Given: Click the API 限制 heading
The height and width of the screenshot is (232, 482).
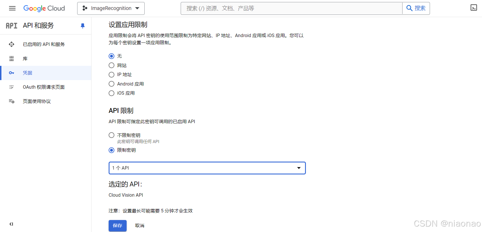Looking at the screenshot, I should click(x=121, y=111).
